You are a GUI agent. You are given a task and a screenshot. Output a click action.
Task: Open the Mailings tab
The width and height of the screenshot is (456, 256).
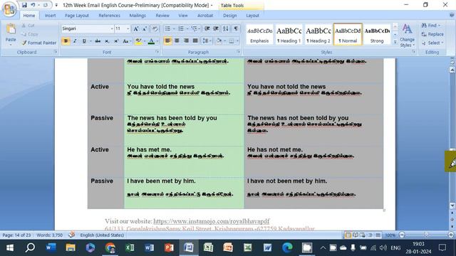[138, 16]
